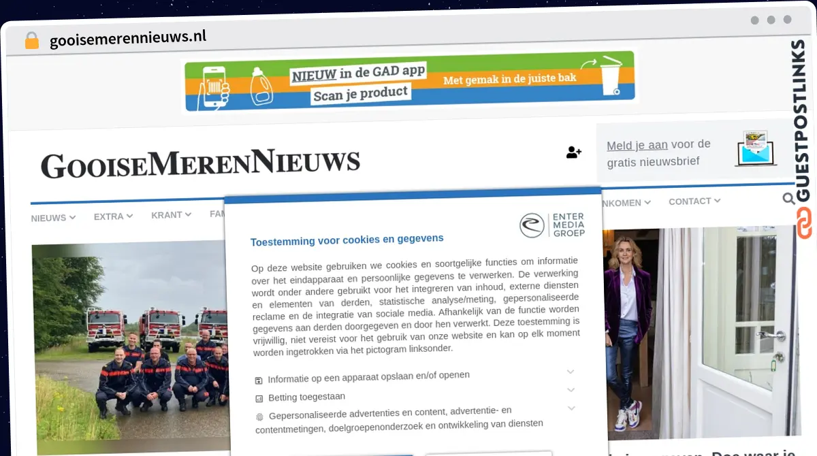Open the search magnifier icon
The height and width of the screenshot is (456, 817).
(788, 199)
